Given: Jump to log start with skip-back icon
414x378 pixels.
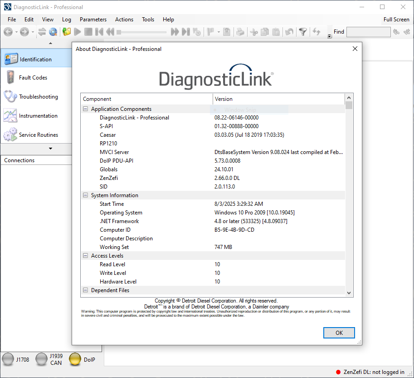Looking at the screenshot, I should click(99, 32).
